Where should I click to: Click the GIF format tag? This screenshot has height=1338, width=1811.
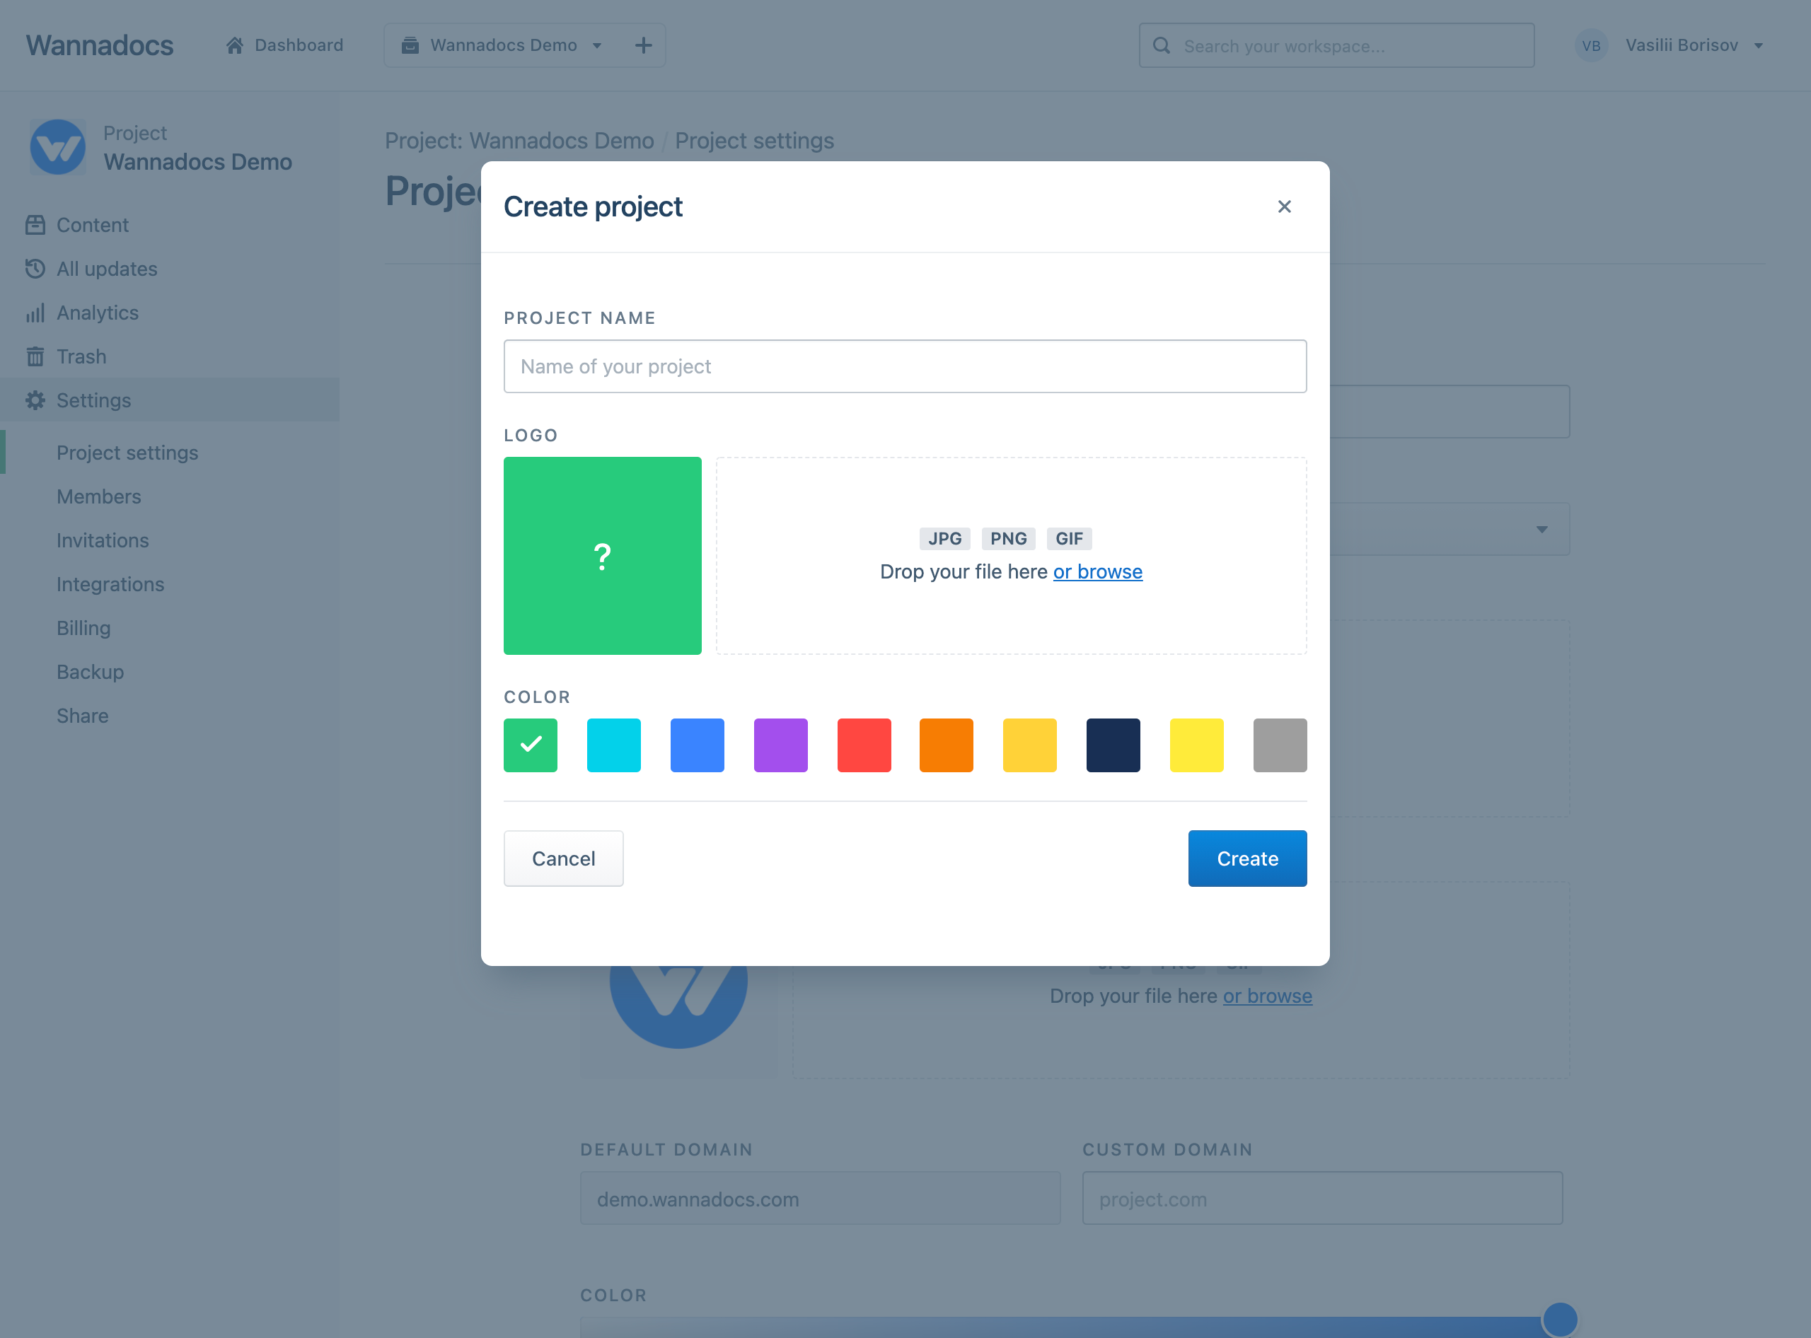click(1069, 539)
